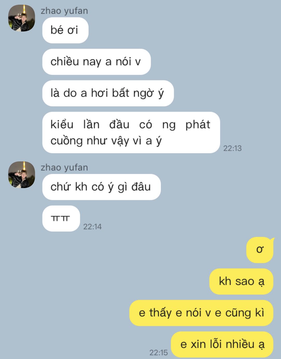Open zhao yufan's top profile avatar

pyautogui.click(x=22, y=18)
